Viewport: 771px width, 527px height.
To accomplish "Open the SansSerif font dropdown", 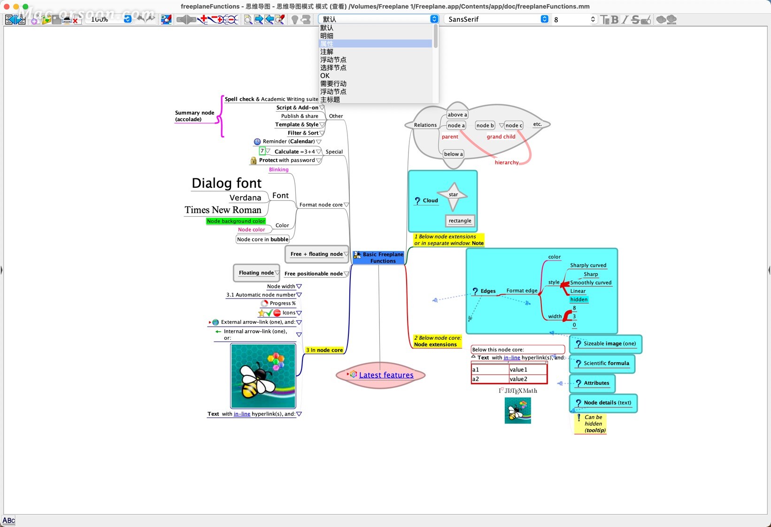I will [x=545, y=19].
